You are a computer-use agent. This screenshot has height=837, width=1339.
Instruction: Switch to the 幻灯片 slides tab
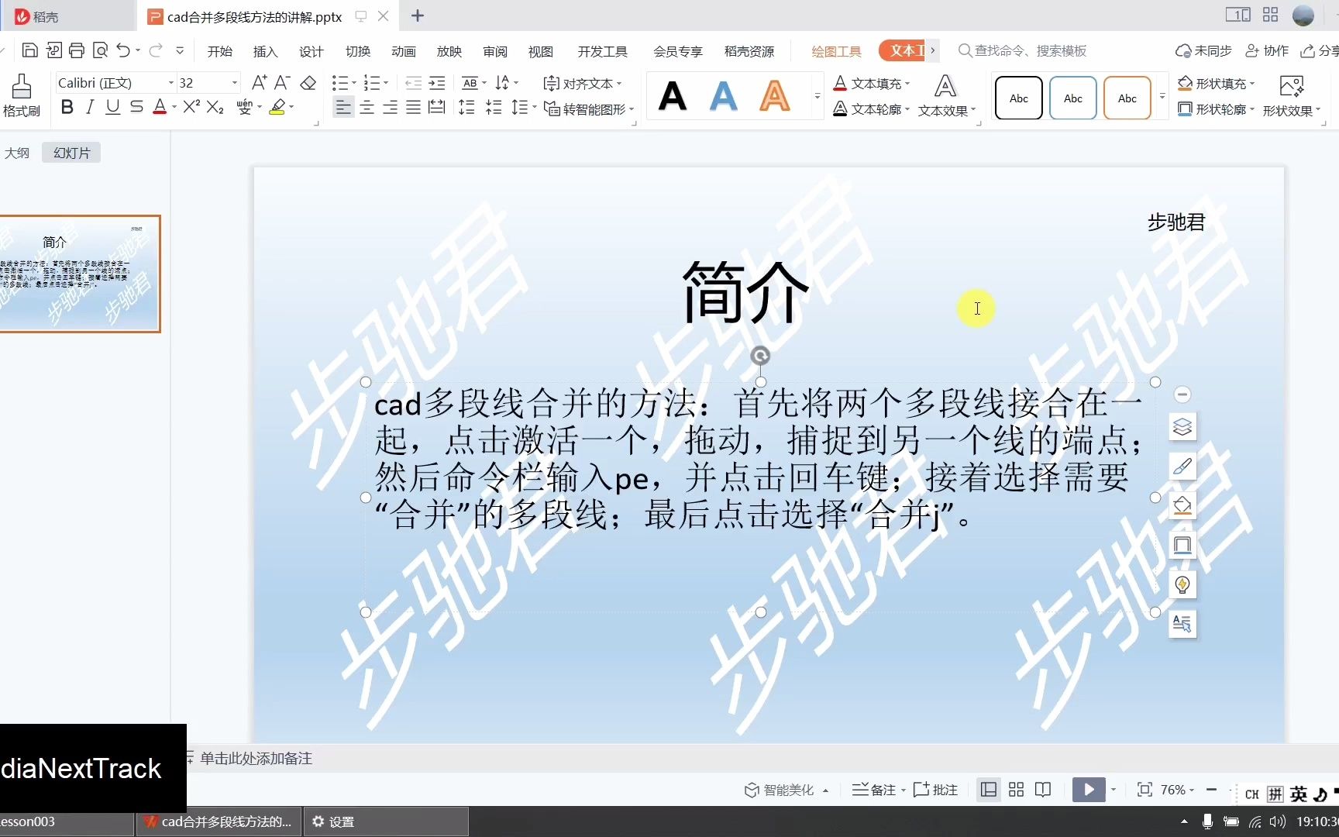pyautogui.click(x=71, y=152)
